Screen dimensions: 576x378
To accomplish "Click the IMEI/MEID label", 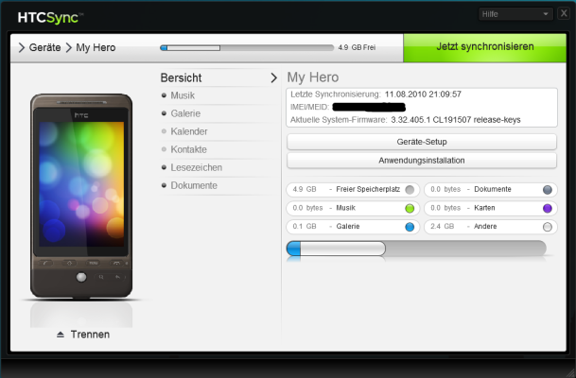I will [x=309, y=107].
